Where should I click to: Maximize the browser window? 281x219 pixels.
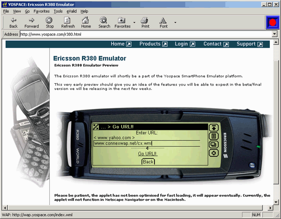point(269,5)
